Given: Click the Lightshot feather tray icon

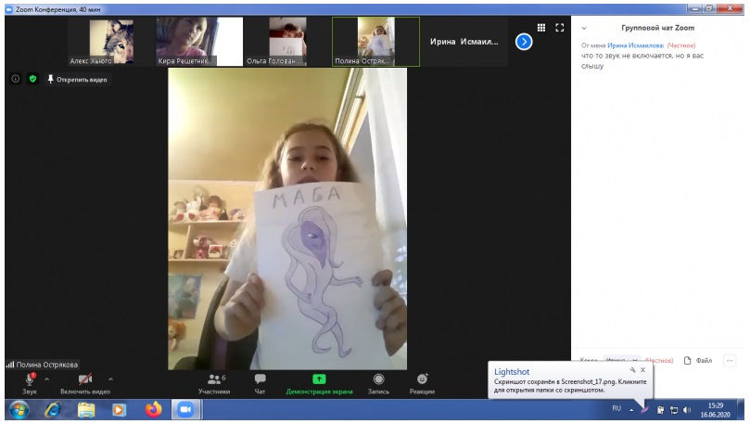Looking at the screenshot, I should pyautogui.click(x=644, y=410).
